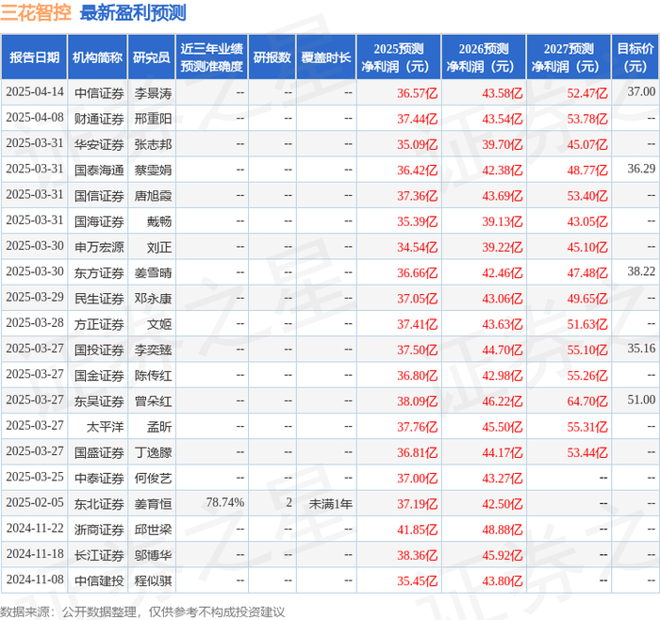Viewport: 660px width, 620px height.
Task: Click analyst name 孟昕
Action: [x=159, y=428]
